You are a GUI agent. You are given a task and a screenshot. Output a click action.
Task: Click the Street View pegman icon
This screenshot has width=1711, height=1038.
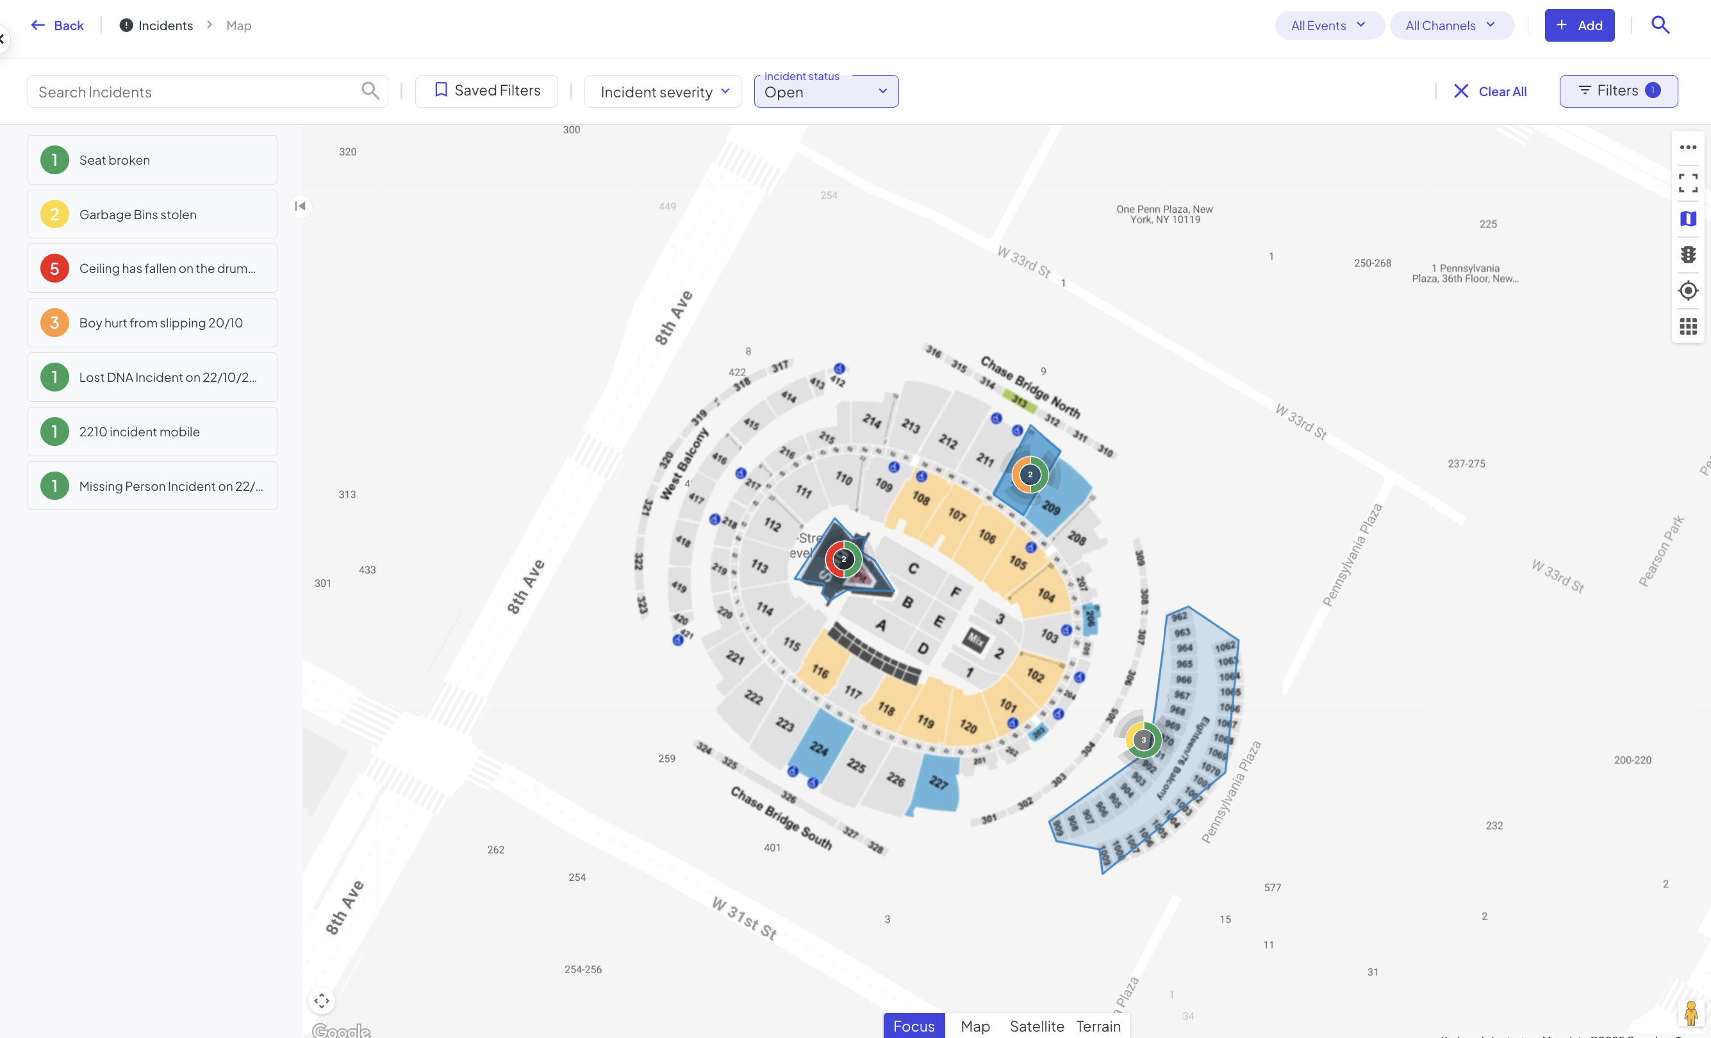[x=1691, y=1014]
